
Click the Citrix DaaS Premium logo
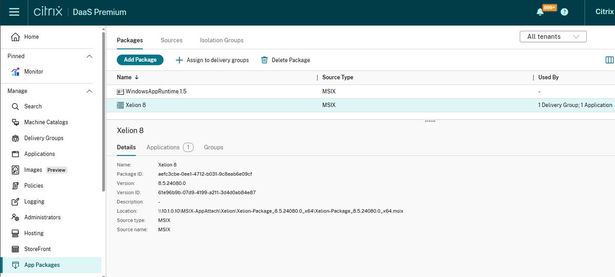tap(80, 12)
